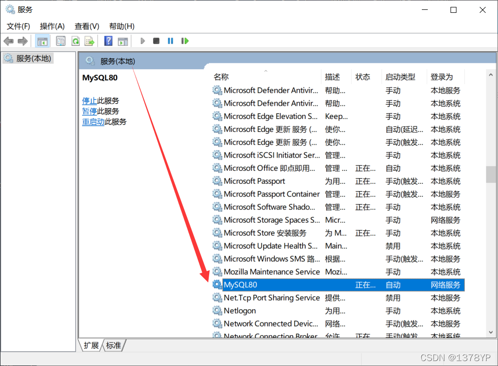Select the MySQL80 service row
Viewport: 498px width, 366px height.
tap(338, 285)
